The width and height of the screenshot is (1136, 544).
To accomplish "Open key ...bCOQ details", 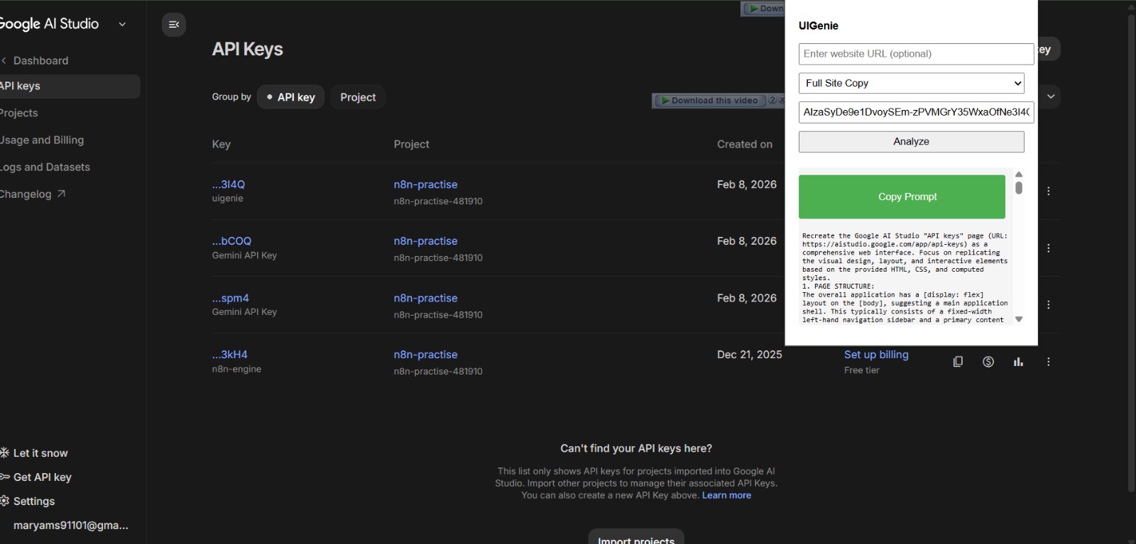I will 231,241.
